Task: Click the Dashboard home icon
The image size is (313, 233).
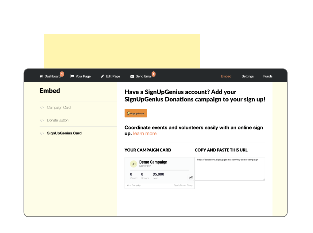Action: coord(41,76)
